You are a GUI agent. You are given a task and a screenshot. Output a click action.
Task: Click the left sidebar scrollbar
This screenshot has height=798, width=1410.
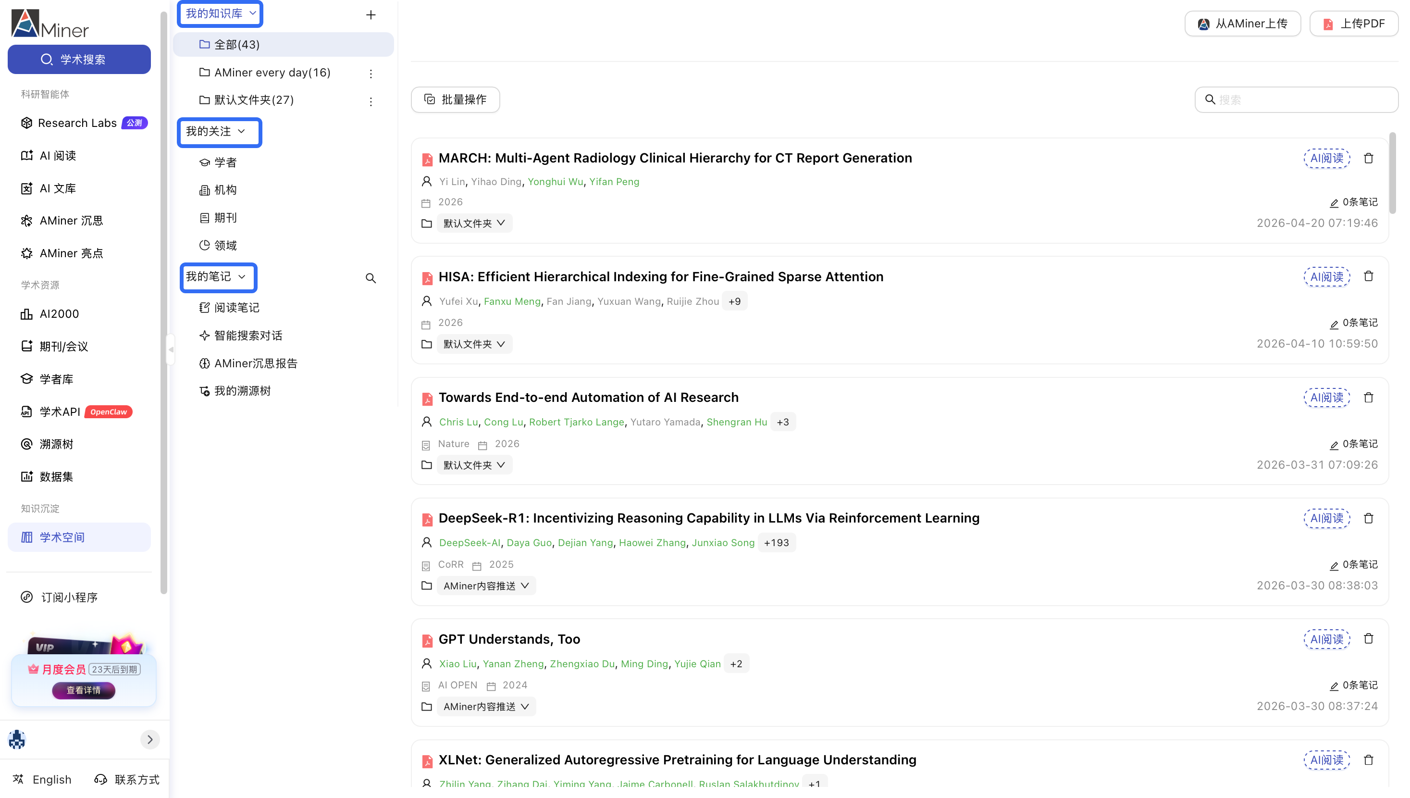[x=163, y=303]
